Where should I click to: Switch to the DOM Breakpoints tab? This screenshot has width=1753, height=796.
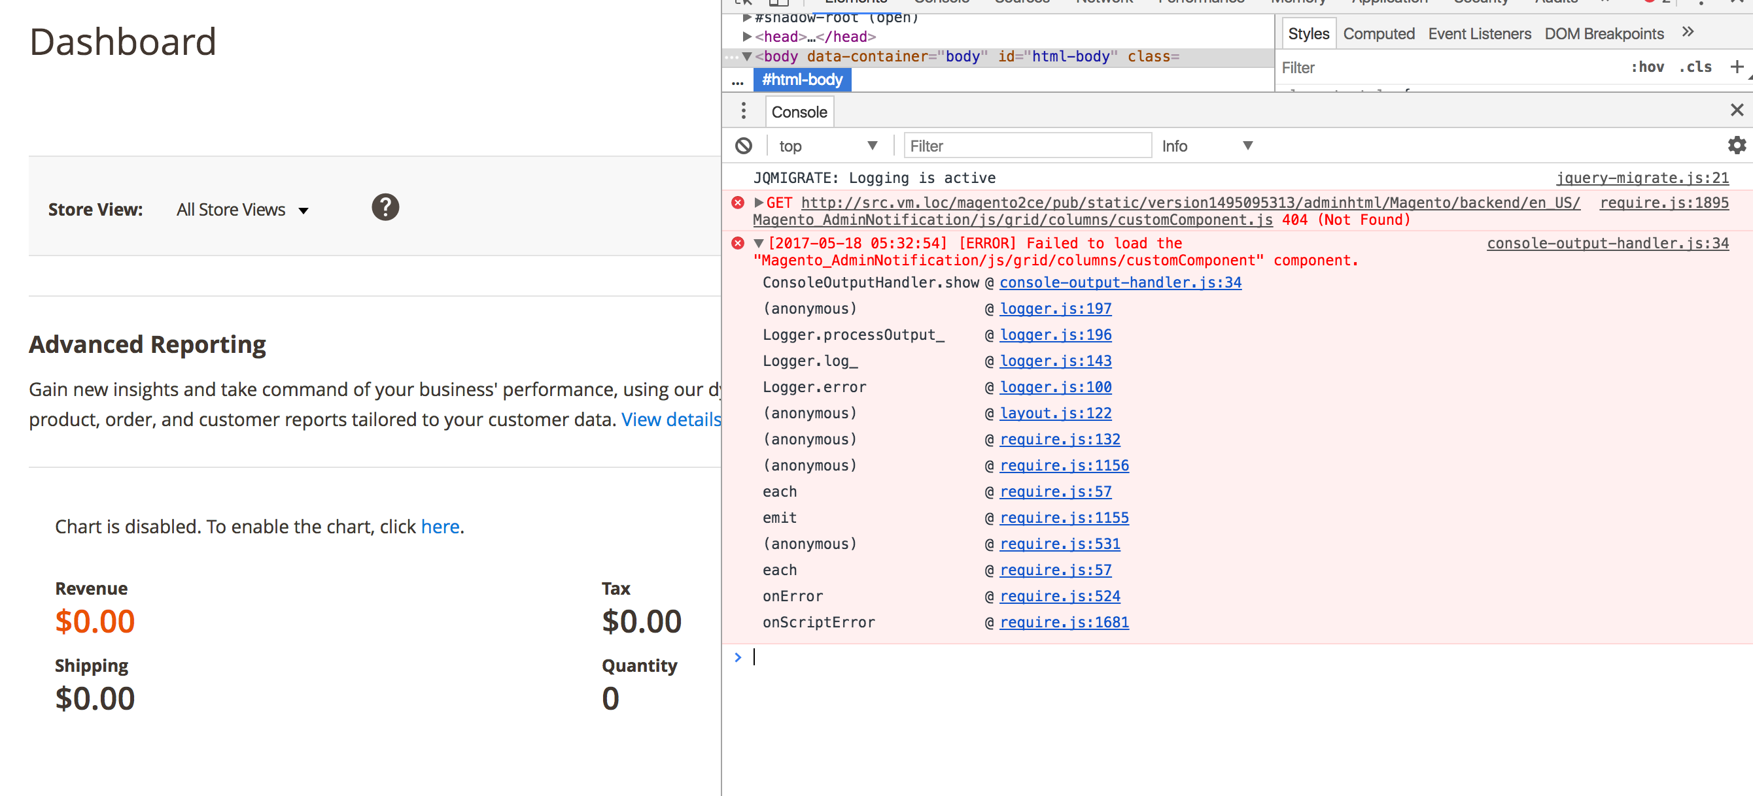click(x=1603, y=33)
